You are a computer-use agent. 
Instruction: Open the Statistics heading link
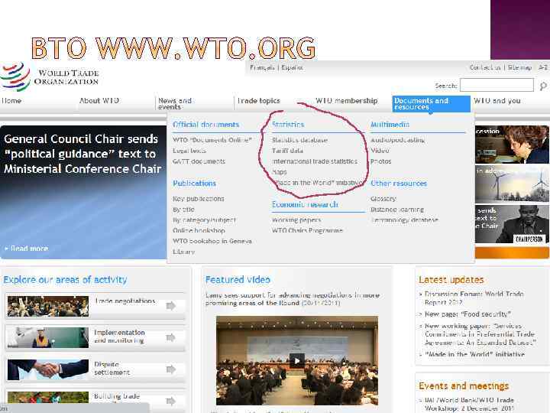coord(288,125)
